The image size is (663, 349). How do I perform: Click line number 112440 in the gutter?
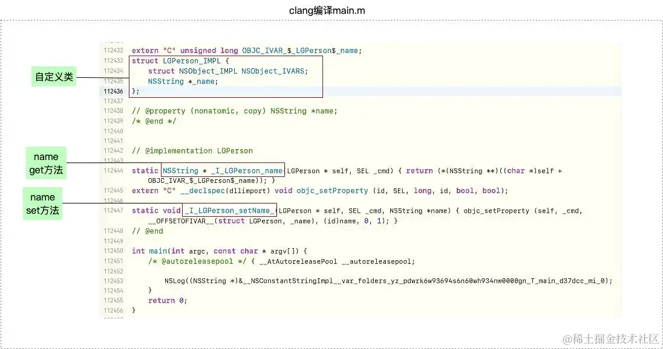point(113,131)
